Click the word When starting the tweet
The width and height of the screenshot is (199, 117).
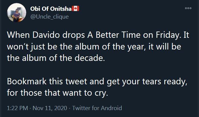pos(18,35)
